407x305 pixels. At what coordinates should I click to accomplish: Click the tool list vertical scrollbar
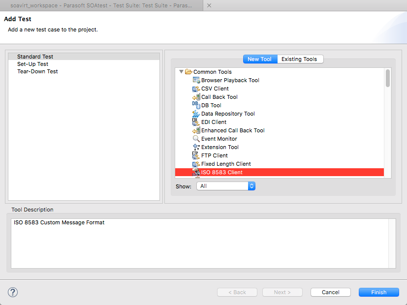388,78
